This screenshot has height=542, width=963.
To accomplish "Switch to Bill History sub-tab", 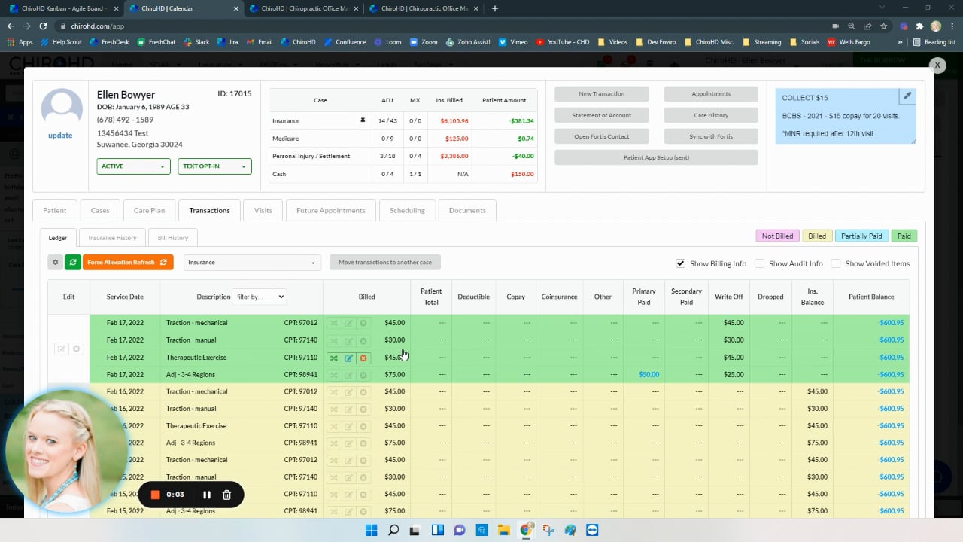I will point(173,238).
